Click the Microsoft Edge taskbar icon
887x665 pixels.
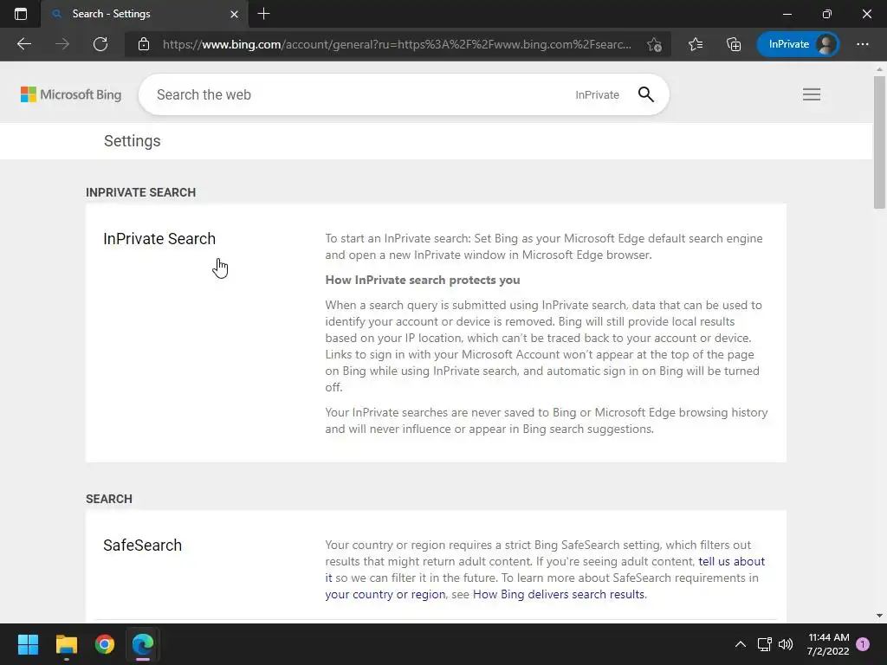tap(143, 644)
